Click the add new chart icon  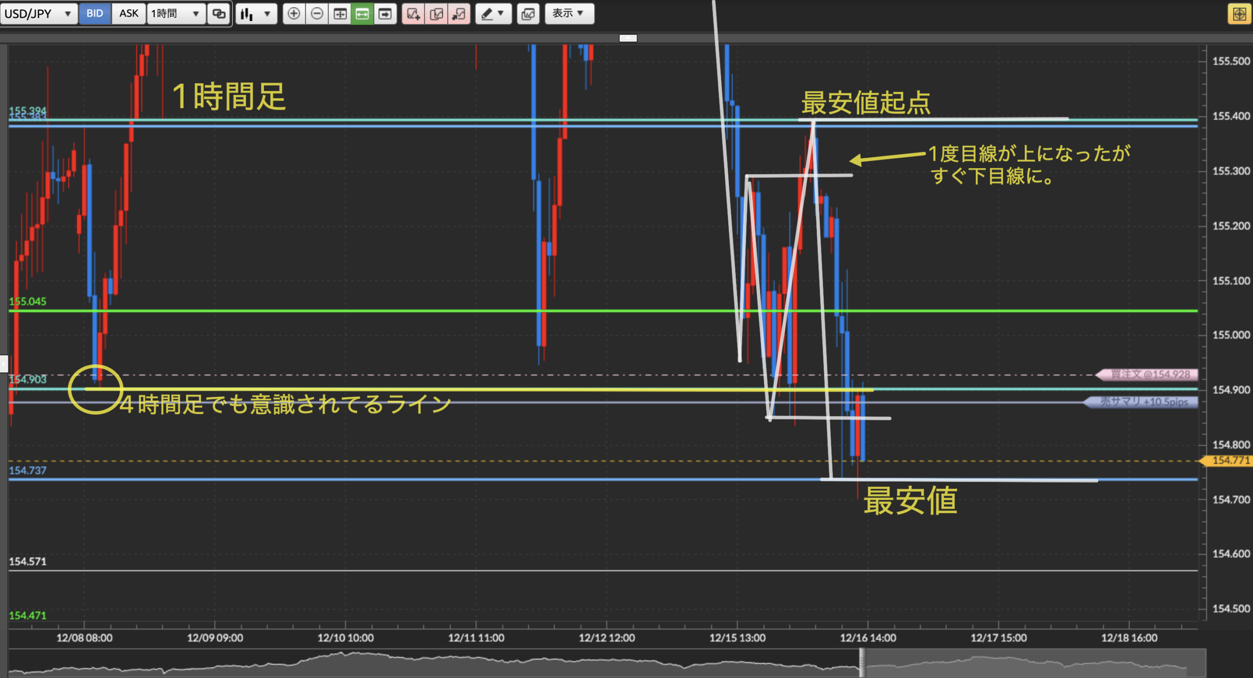413,14
